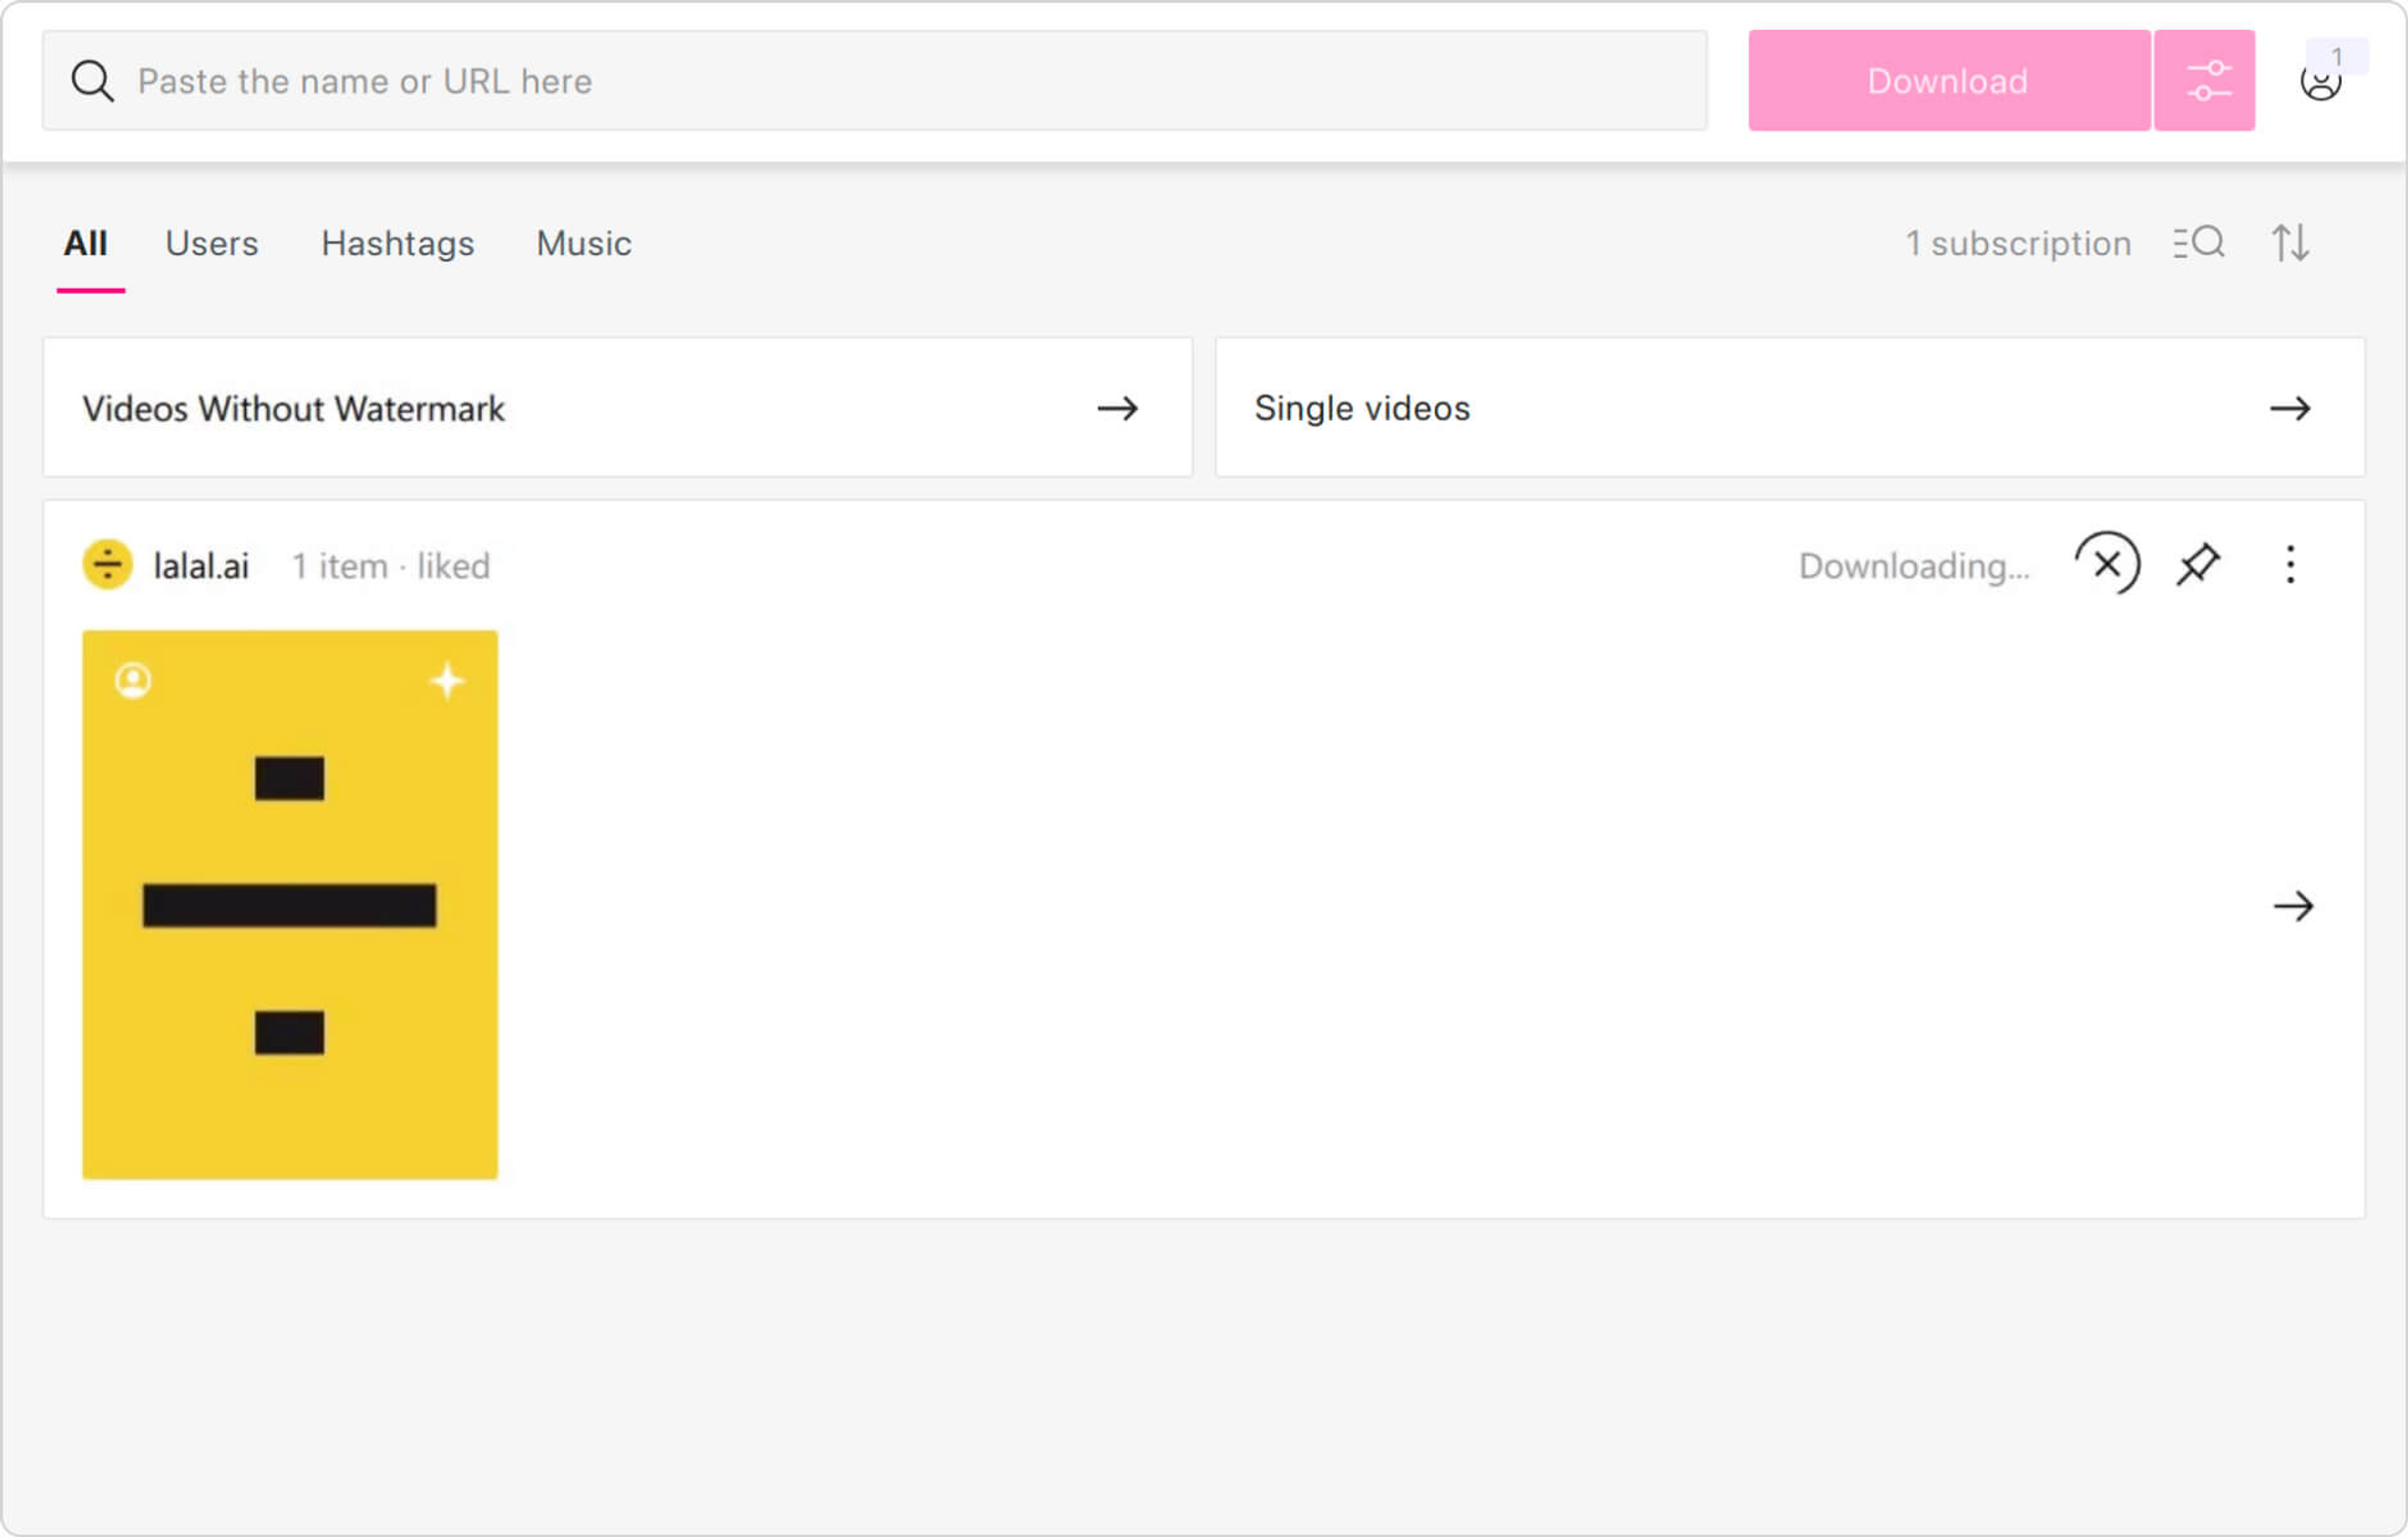
Task: Switch to the Music tab
Action: (584, 243)
